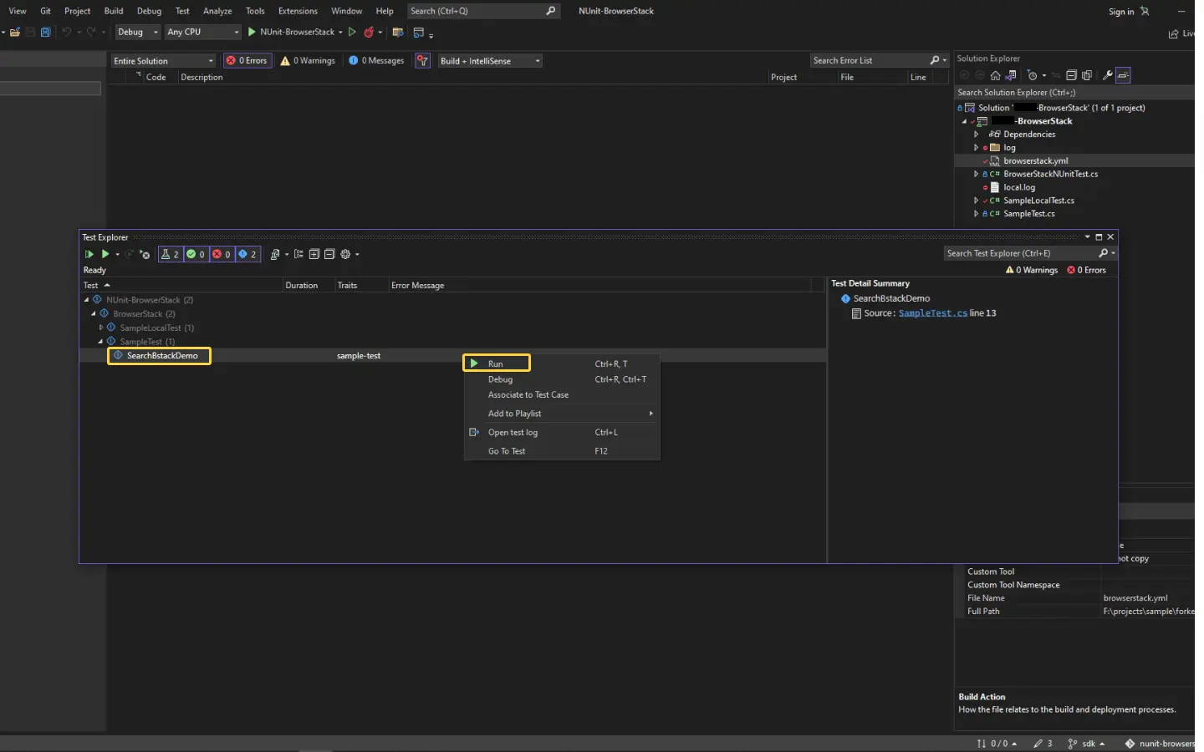Open the Debug configuration dropdown

138,33
